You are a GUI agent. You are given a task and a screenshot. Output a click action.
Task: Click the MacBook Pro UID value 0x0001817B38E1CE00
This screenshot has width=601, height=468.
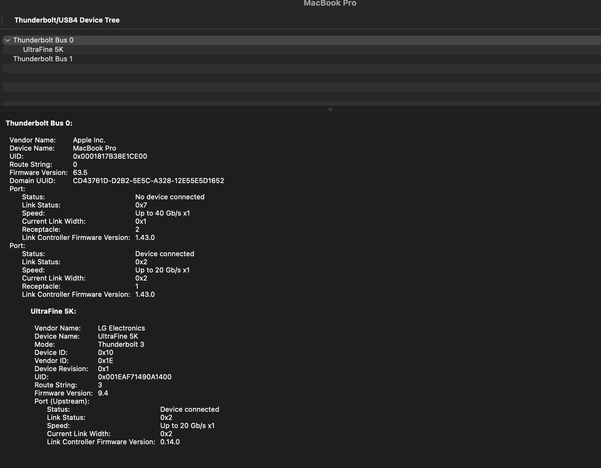tap(110, 157)
